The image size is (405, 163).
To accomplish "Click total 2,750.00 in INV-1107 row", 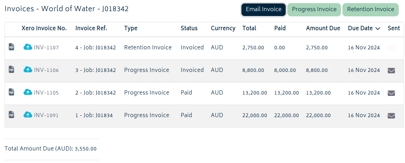I will (253, 48).
